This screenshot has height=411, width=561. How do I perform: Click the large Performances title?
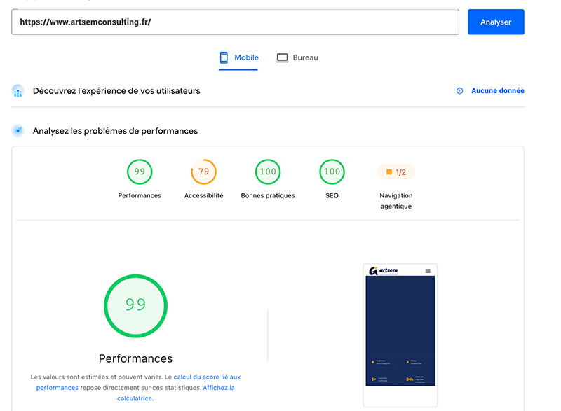(x=135, y=358)
